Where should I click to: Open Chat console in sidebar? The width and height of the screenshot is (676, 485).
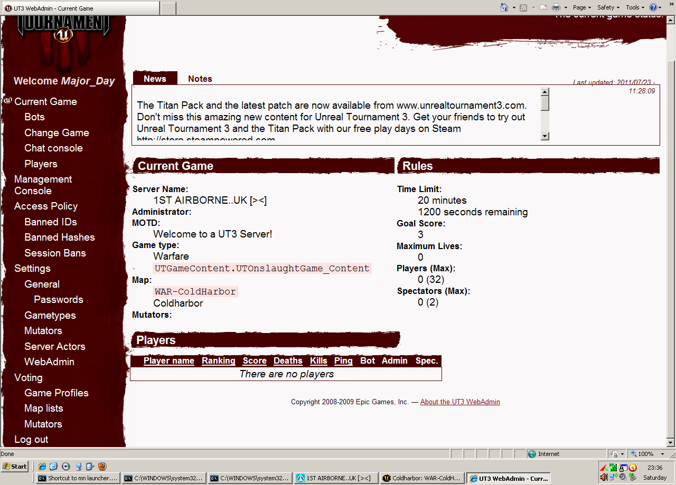pos(53,148)
